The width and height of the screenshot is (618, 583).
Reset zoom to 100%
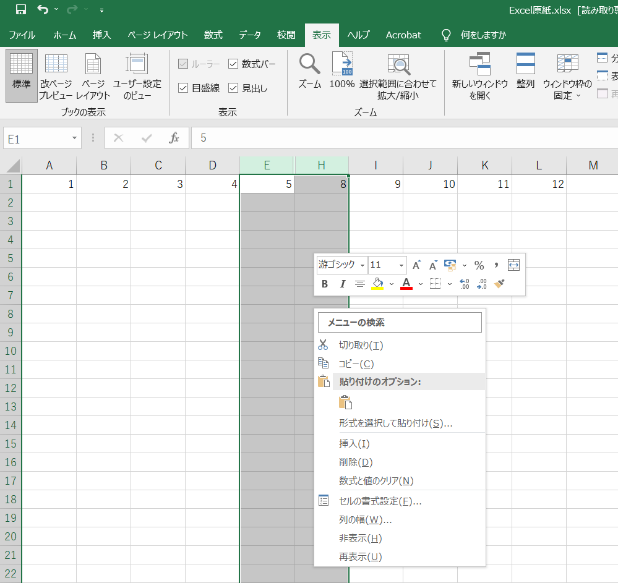(x=341, y=71)
